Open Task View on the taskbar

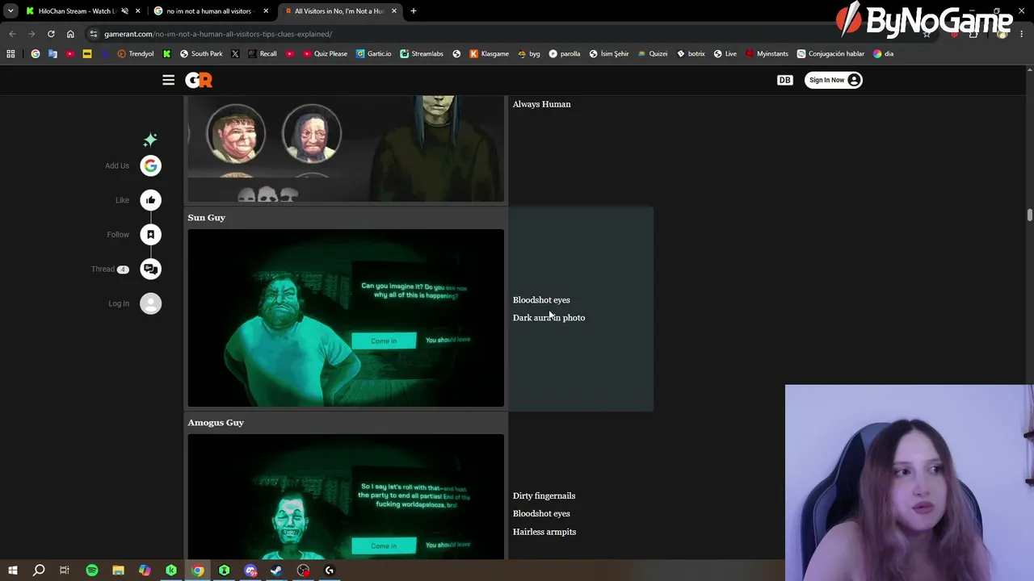click(65, 571)
